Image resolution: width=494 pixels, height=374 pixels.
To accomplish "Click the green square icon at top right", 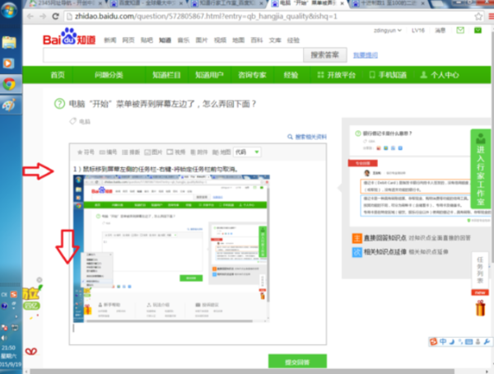I will pyautogui.click(x=478, y=30).
